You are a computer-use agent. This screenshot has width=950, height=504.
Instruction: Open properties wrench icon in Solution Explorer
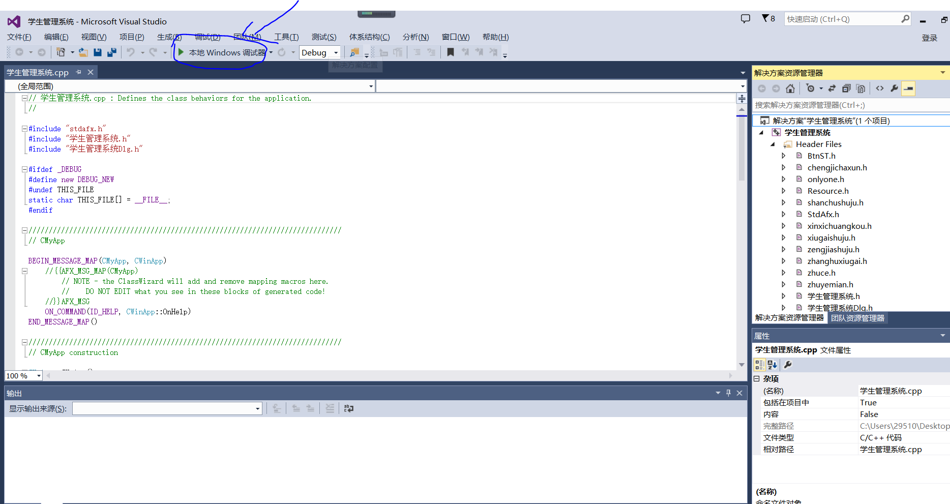coord(894,88)
